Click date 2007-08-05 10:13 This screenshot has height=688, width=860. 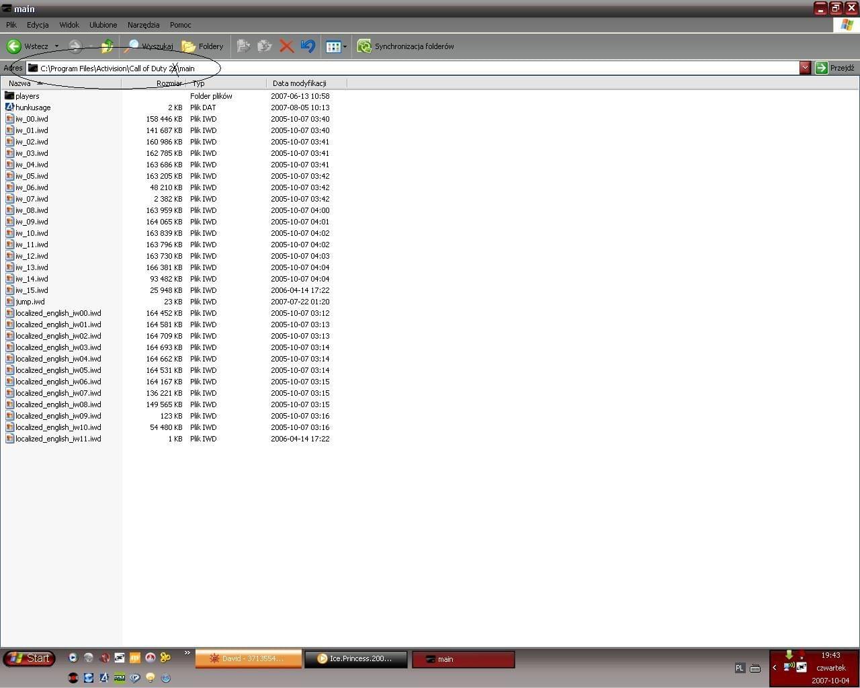[x=300, y=107]
